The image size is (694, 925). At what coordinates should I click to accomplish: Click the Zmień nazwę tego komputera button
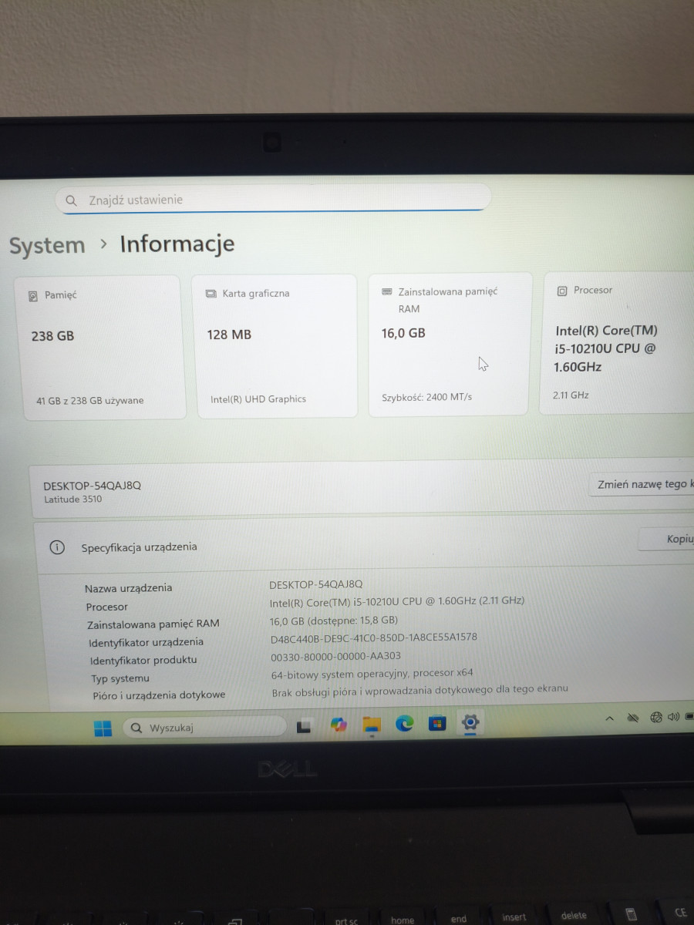coord(643,485)
